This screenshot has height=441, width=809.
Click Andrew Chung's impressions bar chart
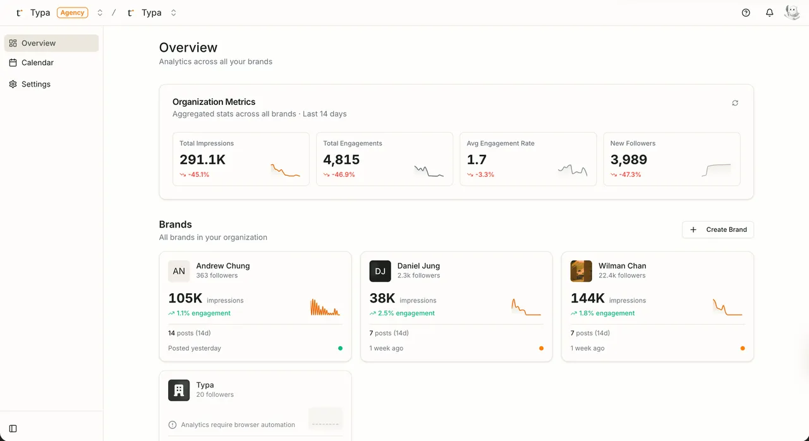coord(325,307)
